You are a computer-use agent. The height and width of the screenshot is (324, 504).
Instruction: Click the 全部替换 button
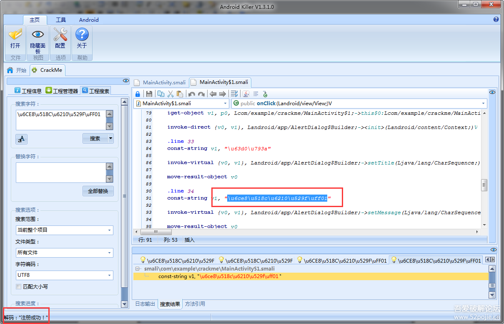[x=98, y=191]
